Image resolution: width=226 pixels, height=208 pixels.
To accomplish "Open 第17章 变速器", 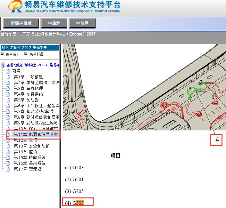I will tap(28, 169).
